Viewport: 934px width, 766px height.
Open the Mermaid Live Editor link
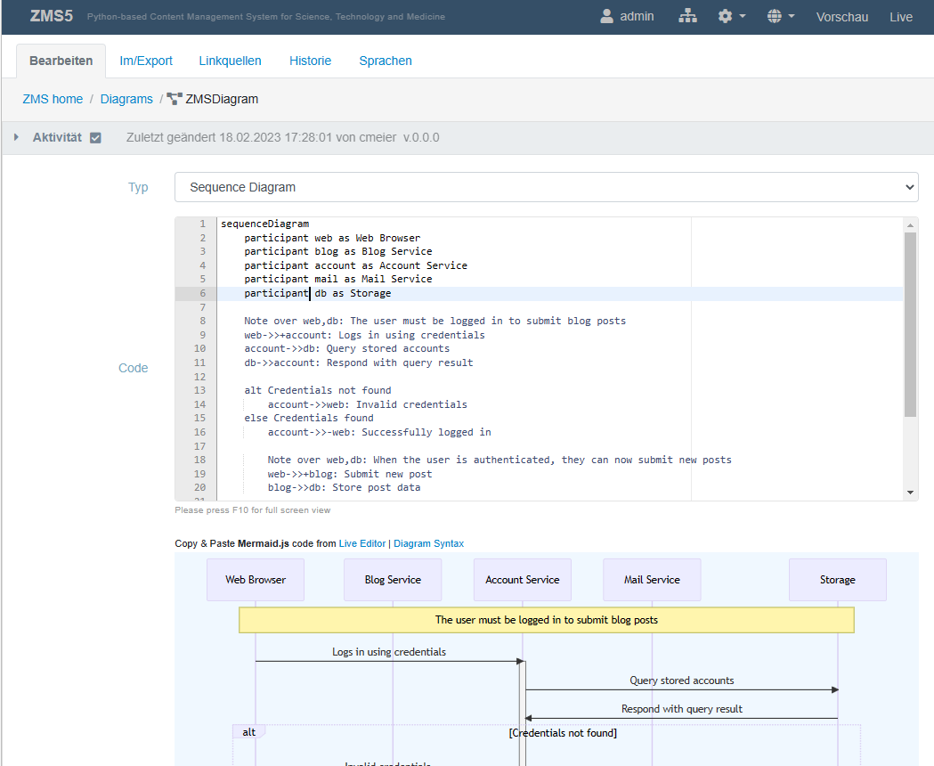(362, 543)
